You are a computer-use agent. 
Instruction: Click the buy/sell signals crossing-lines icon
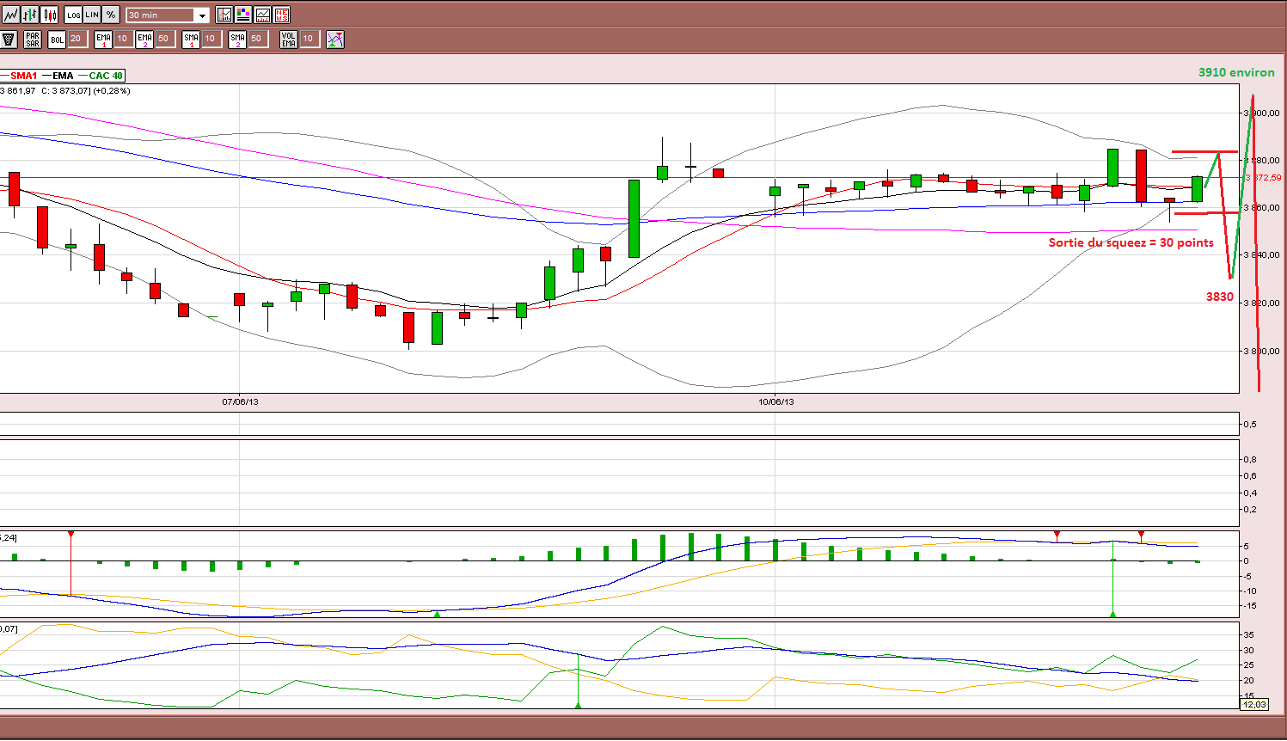335,39
